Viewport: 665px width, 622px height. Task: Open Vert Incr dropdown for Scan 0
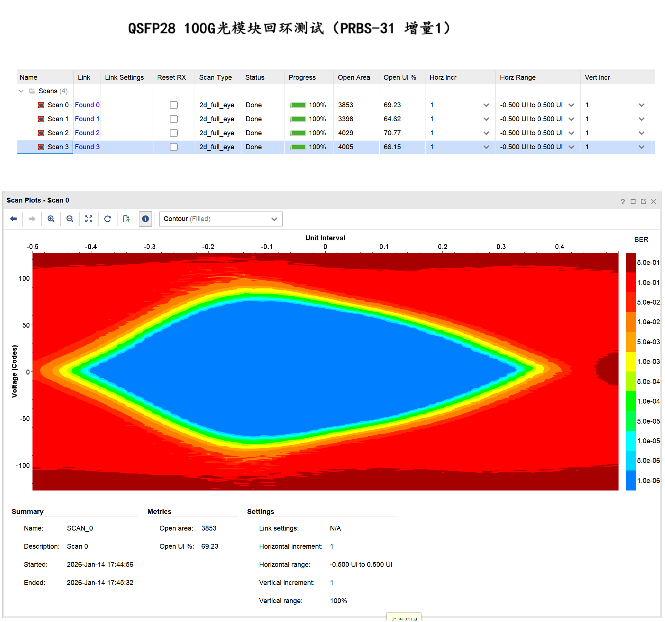[641, 105]
